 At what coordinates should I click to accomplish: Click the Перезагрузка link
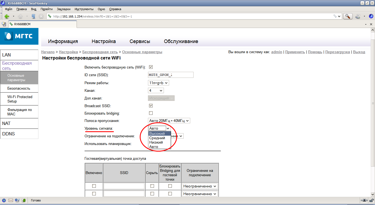(x=337, y=52)
